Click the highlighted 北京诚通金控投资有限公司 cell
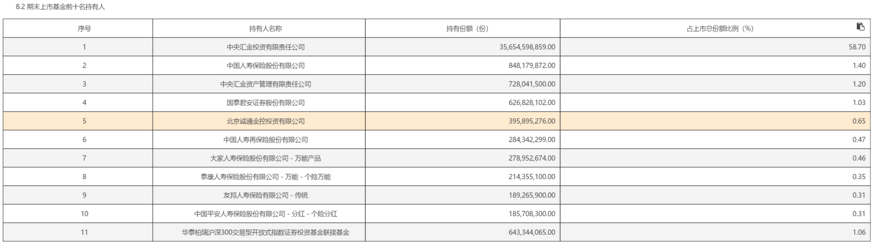873x245 pixels. click(265, 121)
